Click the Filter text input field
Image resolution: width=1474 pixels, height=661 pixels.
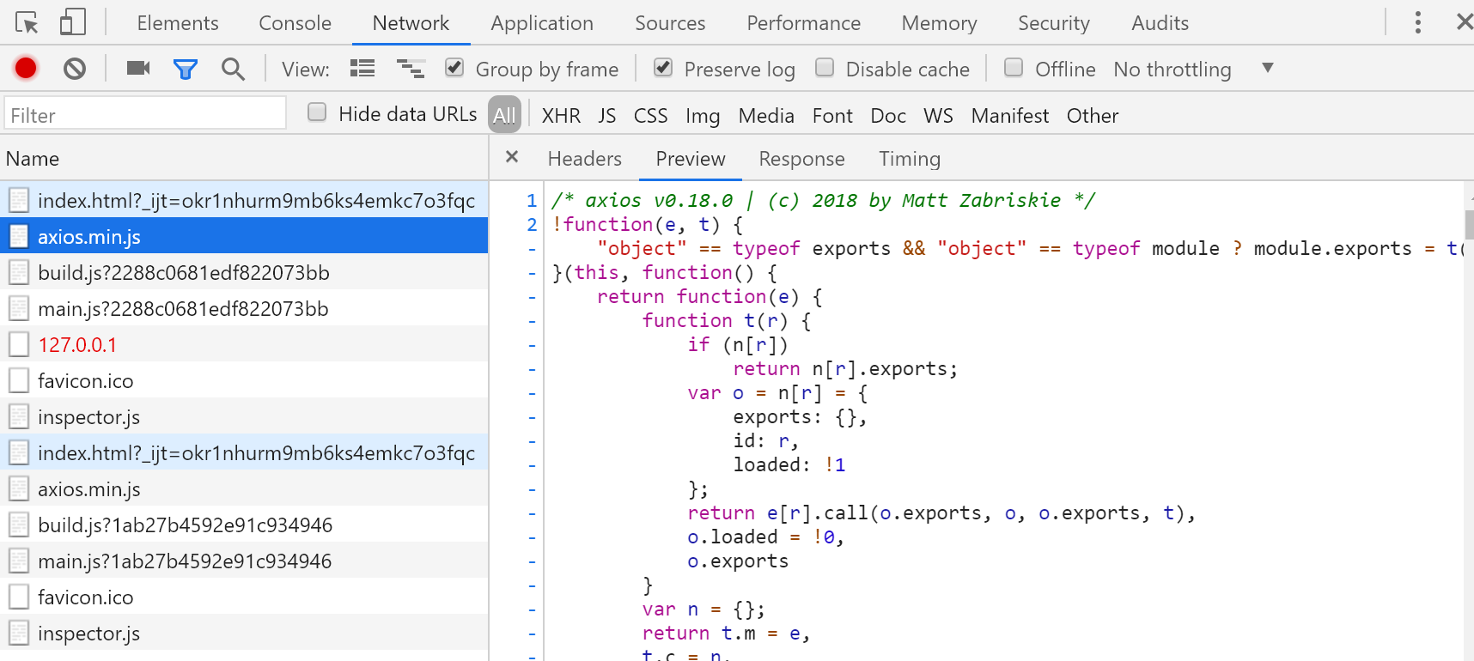click(x=144, y=115)
